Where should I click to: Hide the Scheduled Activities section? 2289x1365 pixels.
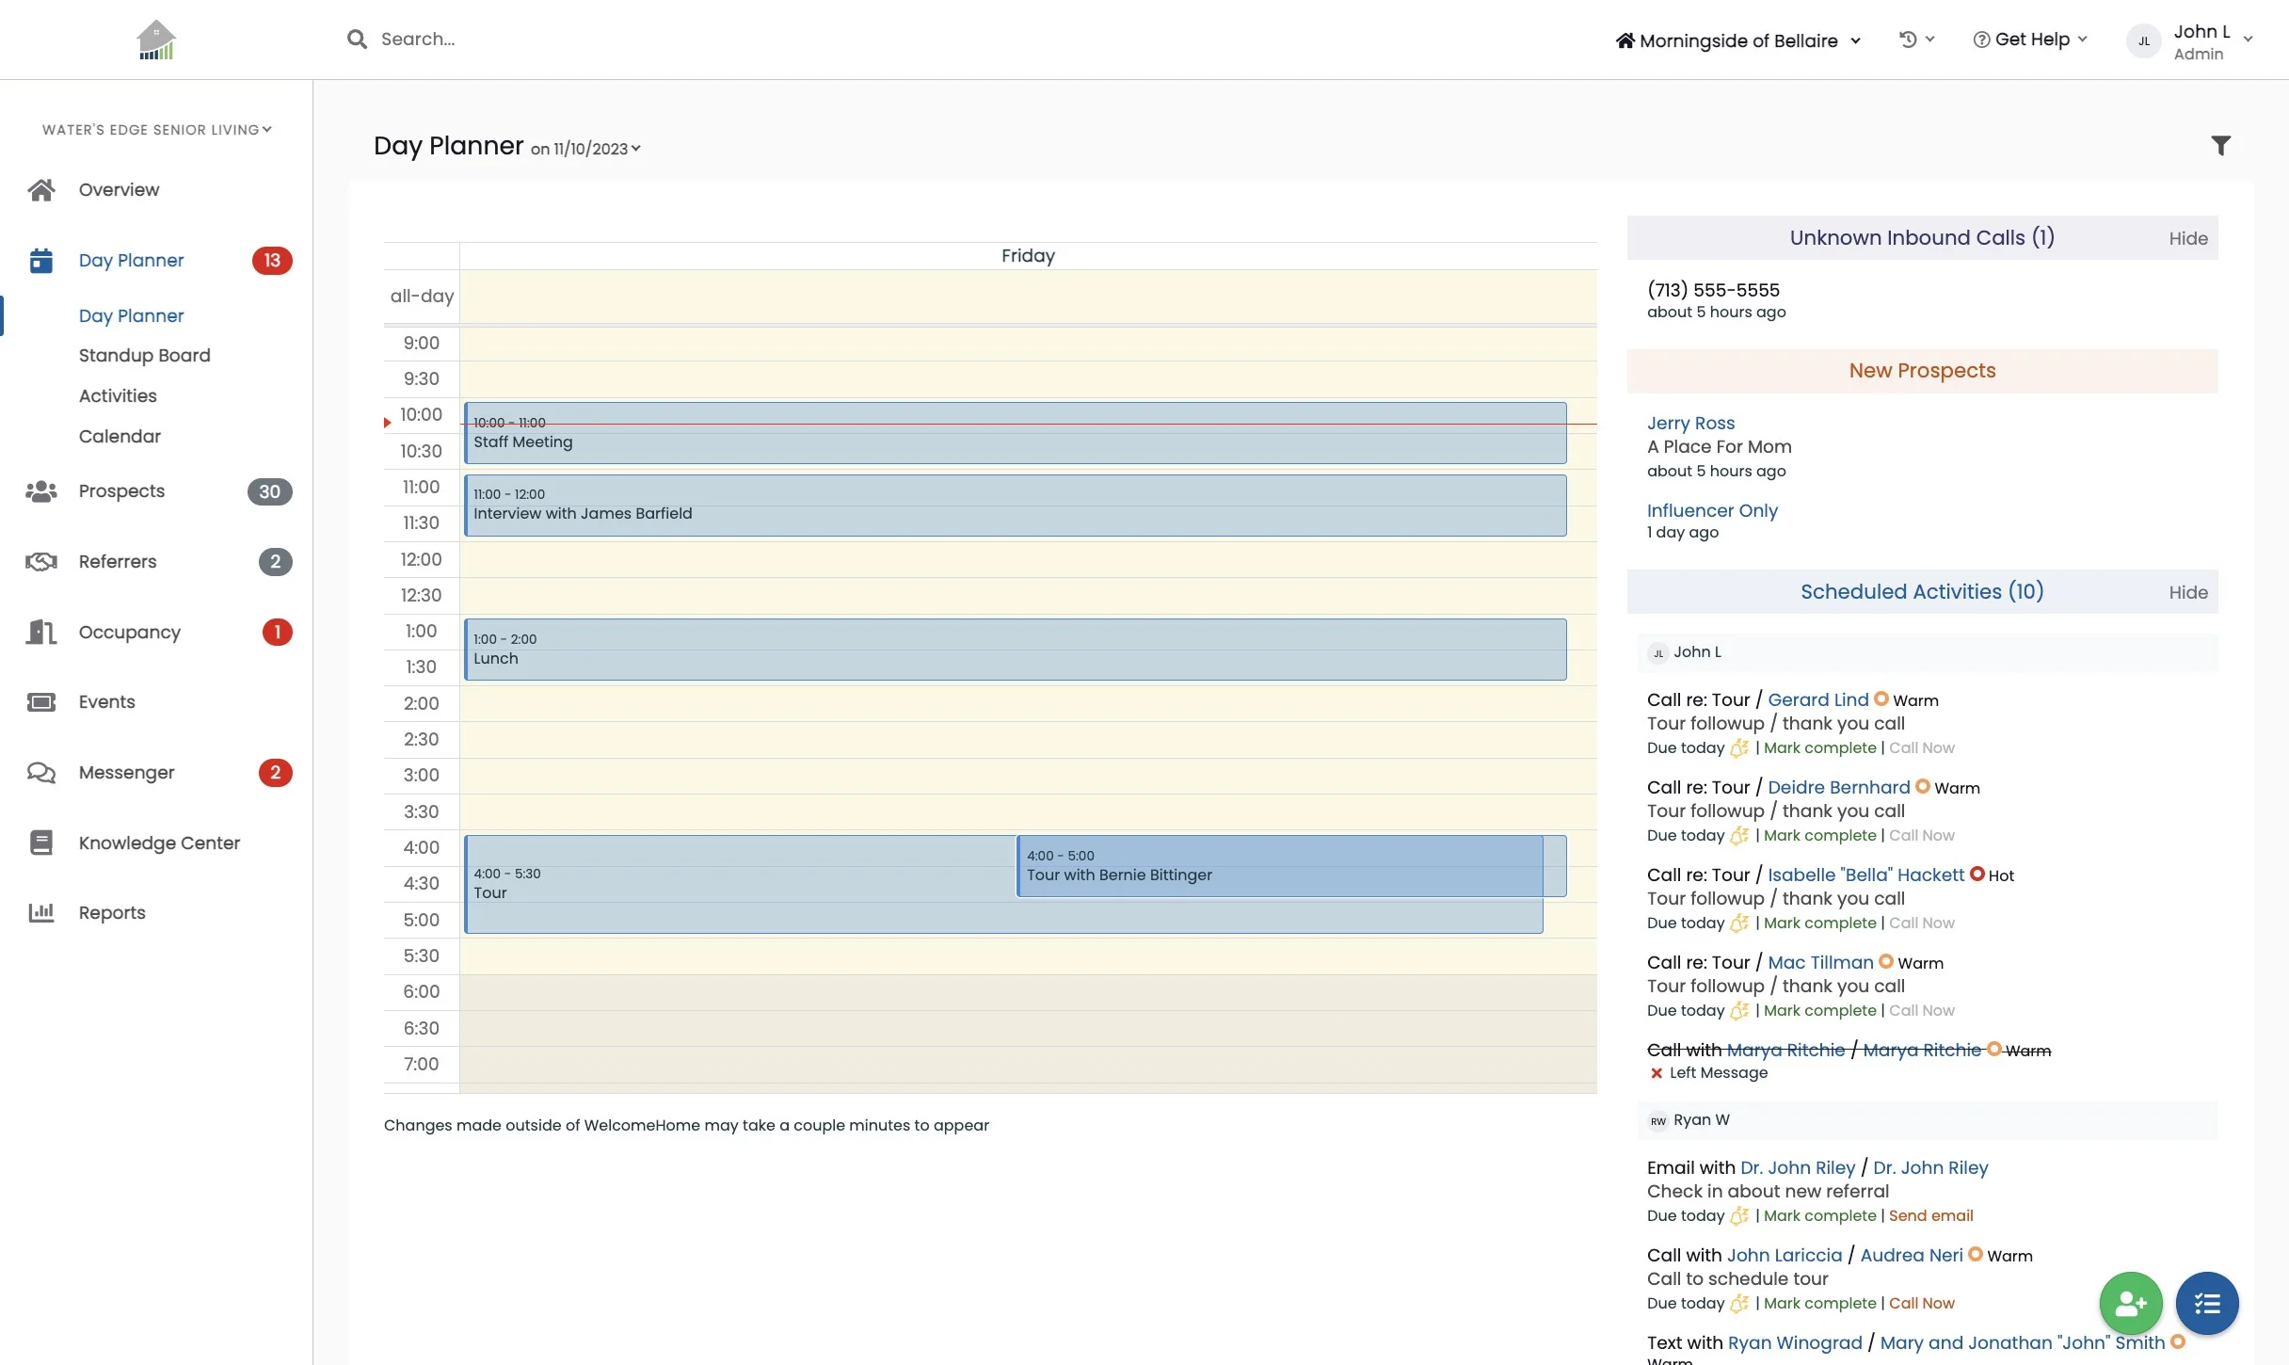point(2187,593)
